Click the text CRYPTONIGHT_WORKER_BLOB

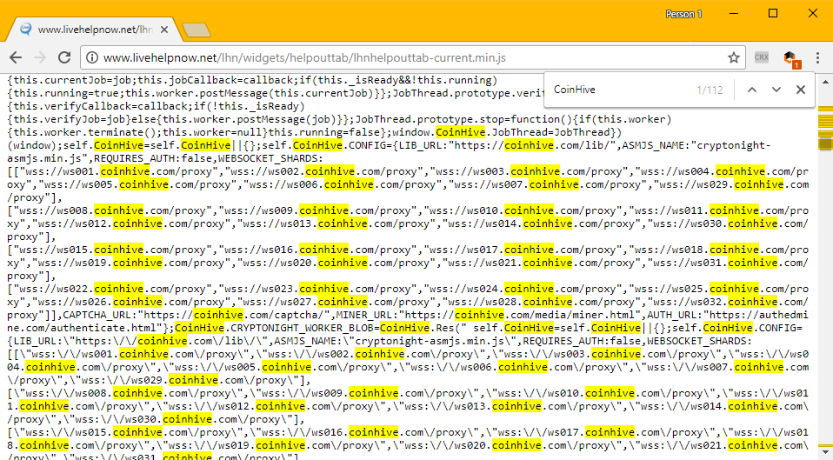point(302,328)
